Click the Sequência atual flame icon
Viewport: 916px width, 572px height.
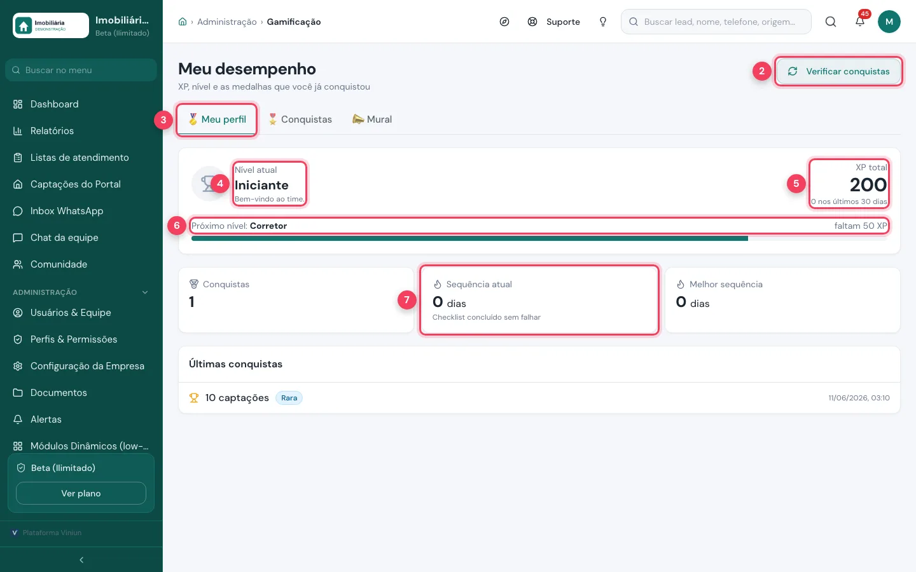[438, 284]
